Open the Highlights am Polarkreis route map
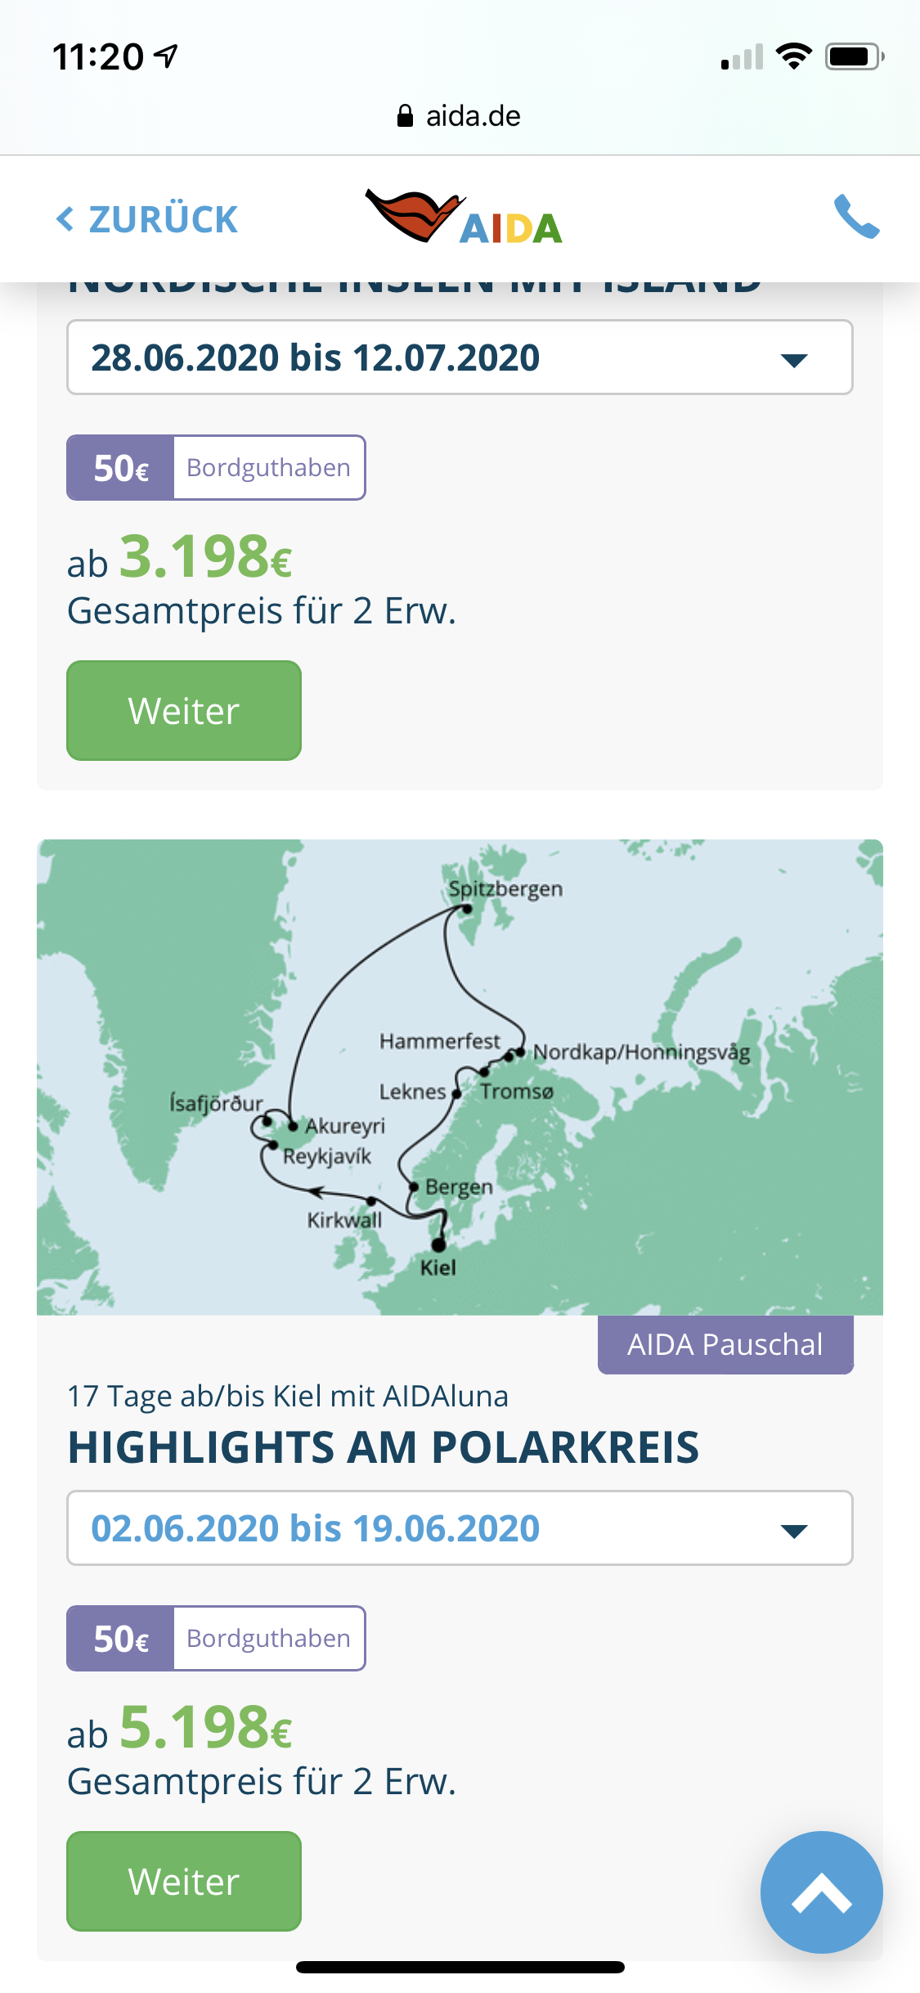 [x=459, y=1077]
